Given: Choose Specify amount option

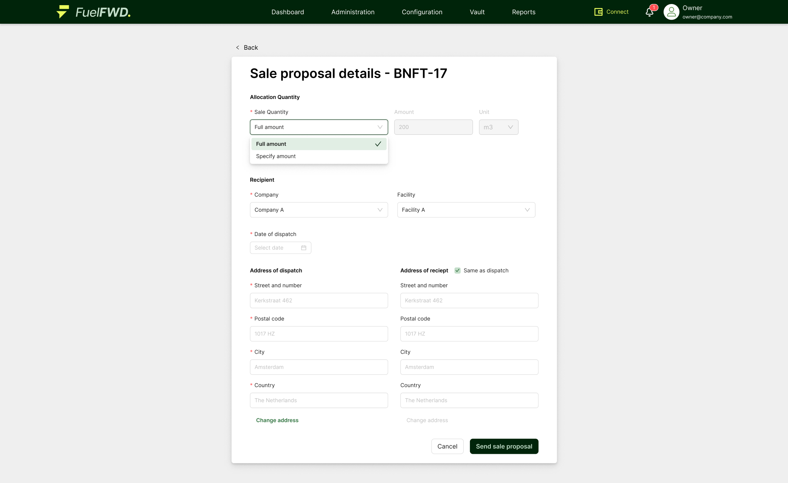Looking at the screenshot, I should 276,156.
